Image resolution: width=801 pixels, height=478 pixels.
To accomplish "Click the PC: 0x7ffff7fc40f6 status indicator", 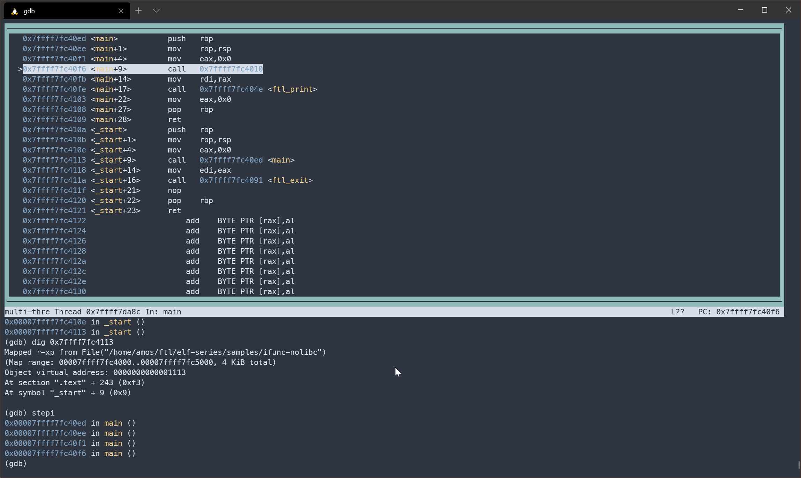I will [x=738, y=312].
